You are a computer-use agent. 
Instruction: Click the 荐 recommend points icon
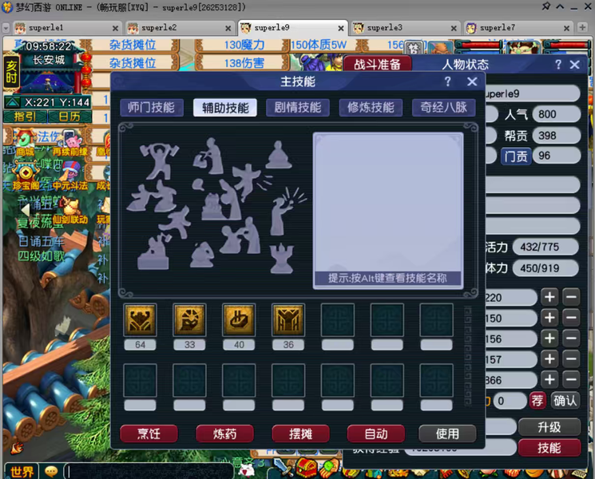537,401
